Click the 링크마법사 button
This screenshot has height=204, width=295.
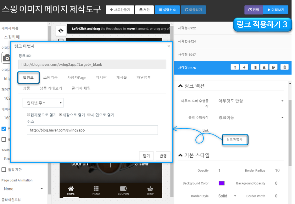pos(235,140)
